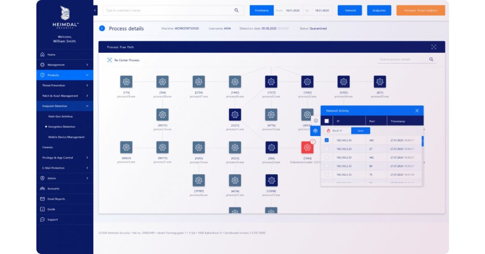485x254 pixels.
Task: Collapse the Endpoint Detection submenu
Action: tap(87, 106)
